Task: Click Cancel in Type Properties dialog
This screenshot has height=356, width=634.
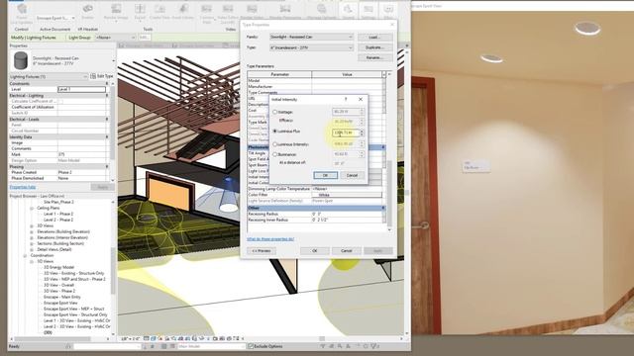Action: 347,250
